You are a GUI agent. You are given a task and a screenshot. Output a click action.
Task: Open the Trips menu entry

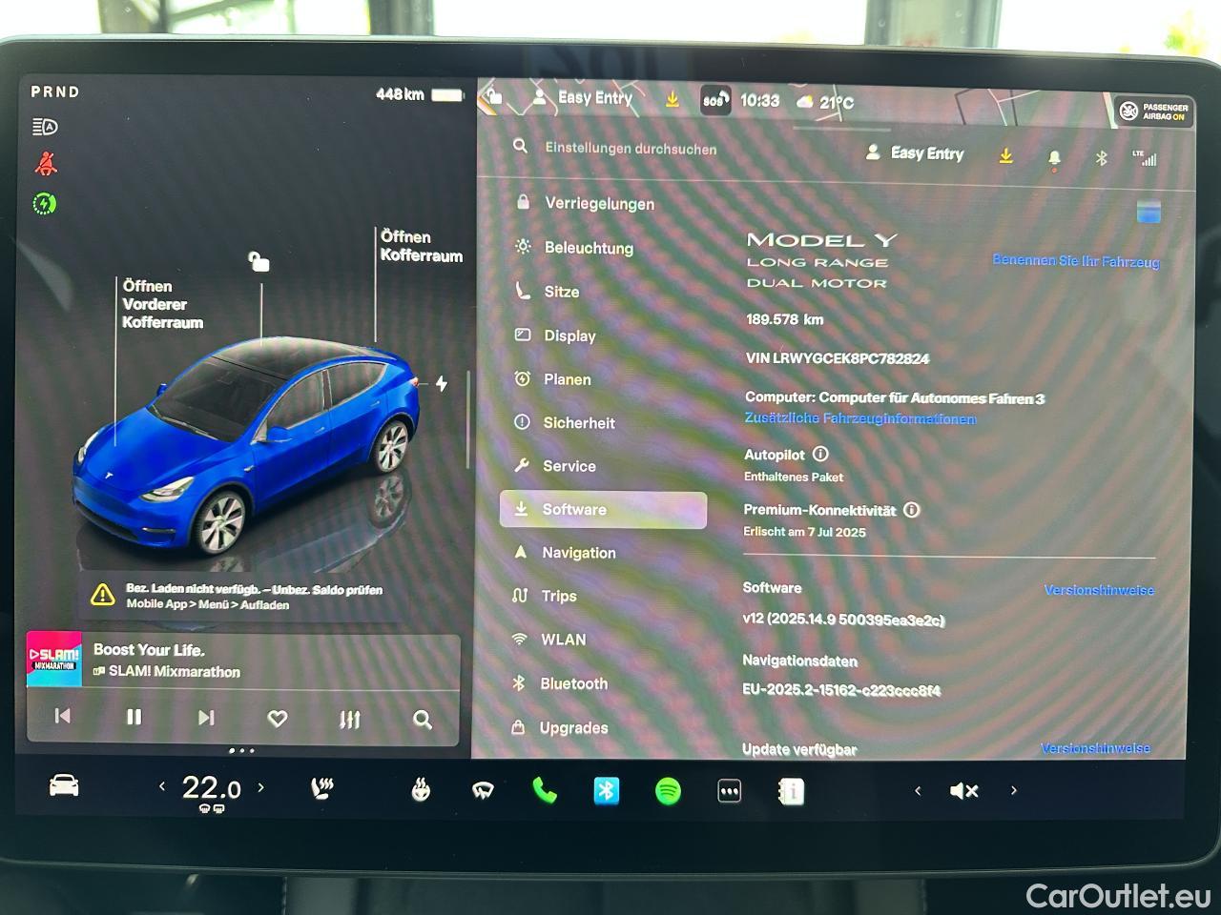[545, 596]
